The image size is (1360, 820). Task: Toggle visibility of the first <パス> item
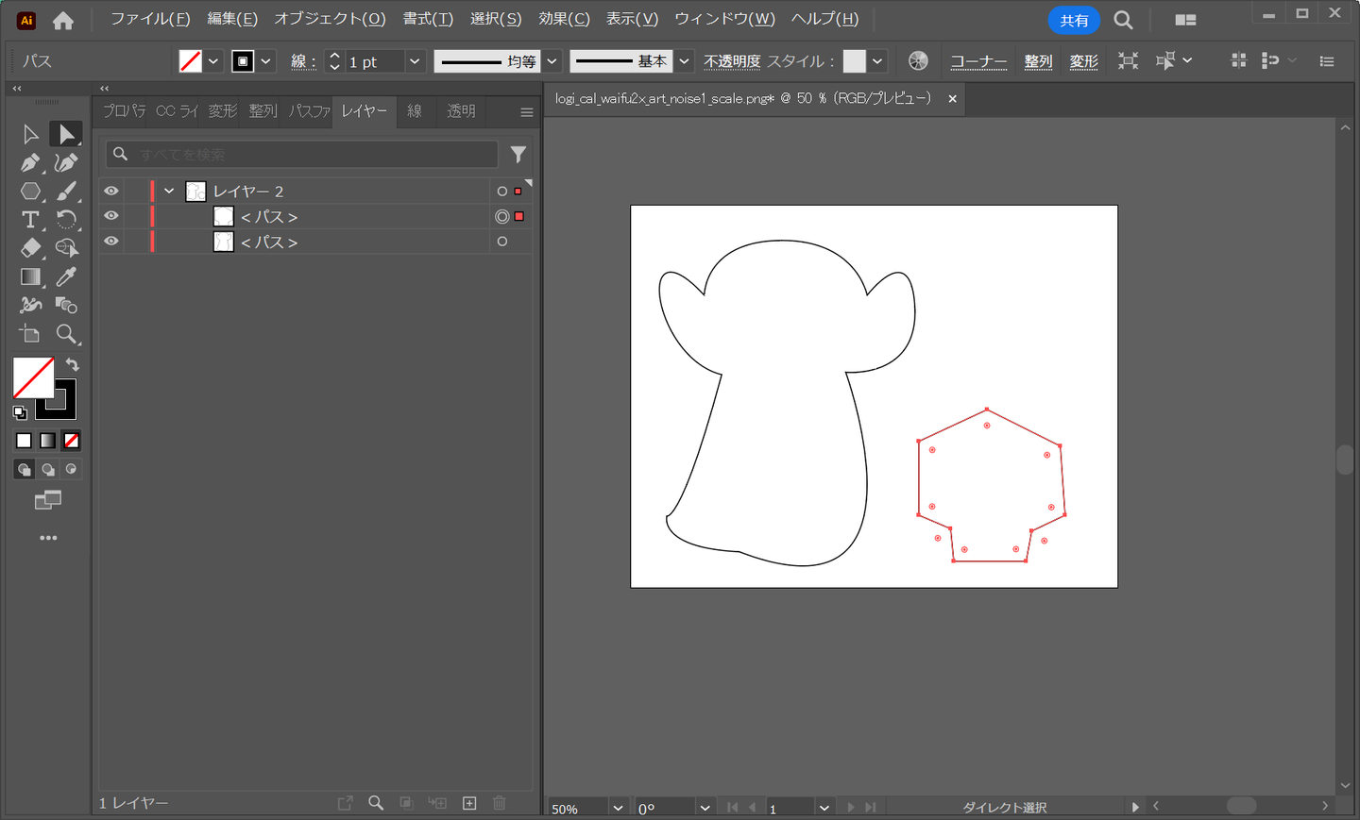click(x=111, y=216)
